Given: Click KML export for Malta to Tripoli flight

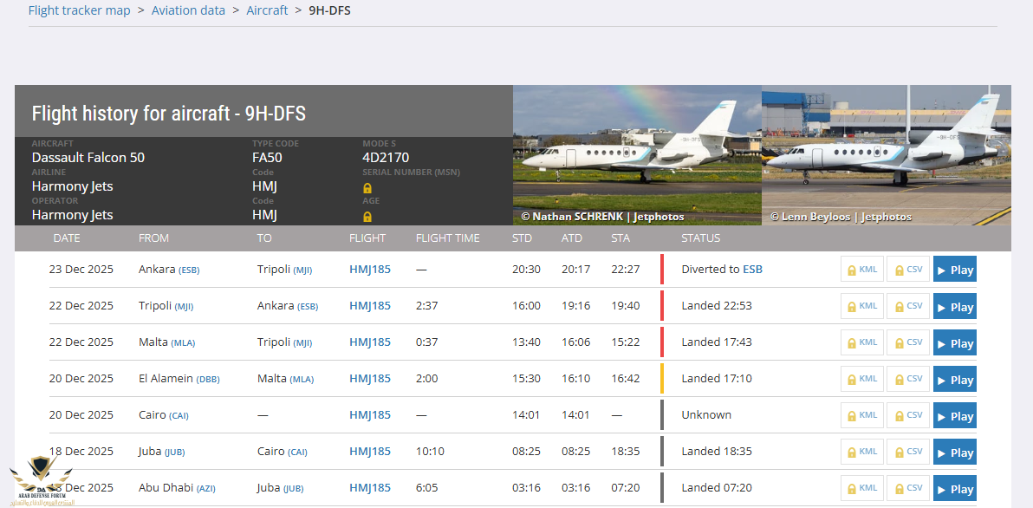Looking at the screenshot, I should (x=861, y=342).
